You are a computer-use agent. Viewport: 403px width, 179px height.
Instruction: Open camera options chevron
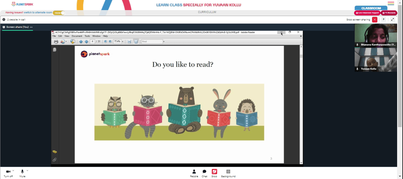[x=13, y=171]
